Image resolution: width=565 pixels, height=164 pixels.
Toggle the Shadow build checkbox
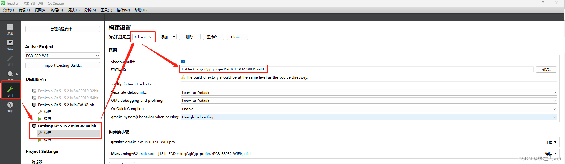(x=183, y=62)
